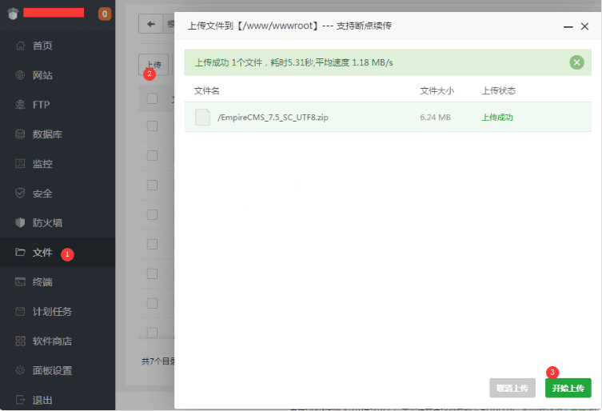Click the back arrow in file path bar
Image resolution: width=602 pixels, height=411 pixels.
[150, 24]
